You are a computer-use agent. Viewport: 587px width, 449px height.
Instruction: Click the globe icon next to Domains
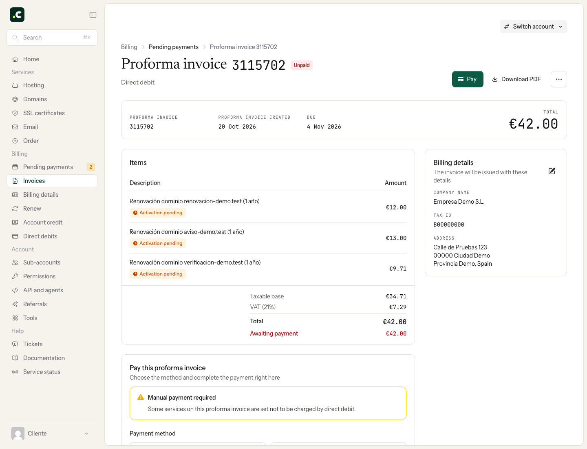tap(15, 99)
